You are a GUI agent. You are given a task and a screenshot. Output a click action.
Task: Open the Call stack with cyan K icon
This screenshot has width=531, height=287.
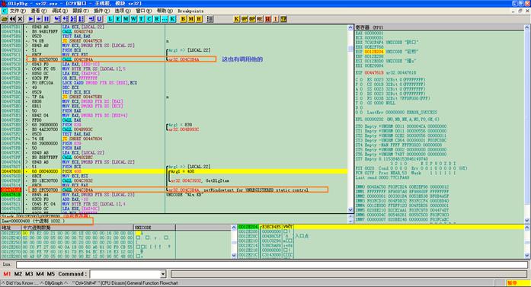[x=172, y=19]
